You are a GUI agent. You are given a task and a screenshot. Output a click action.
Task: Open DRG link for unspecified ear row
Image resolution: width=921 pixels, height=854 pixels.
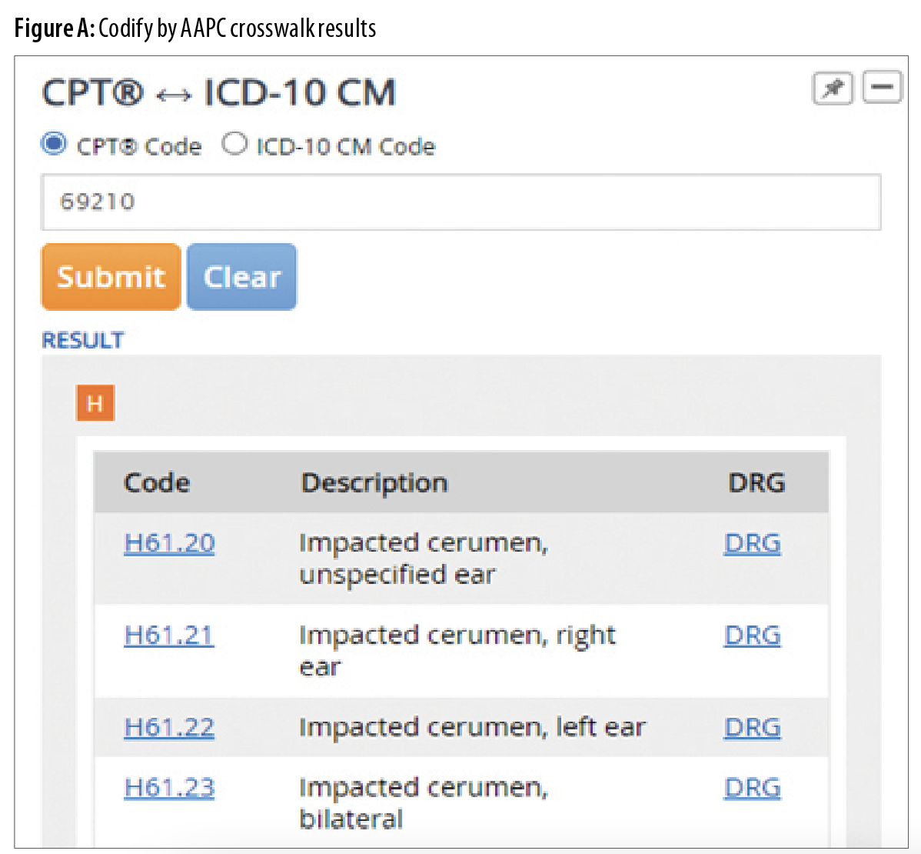pos(752,543)
